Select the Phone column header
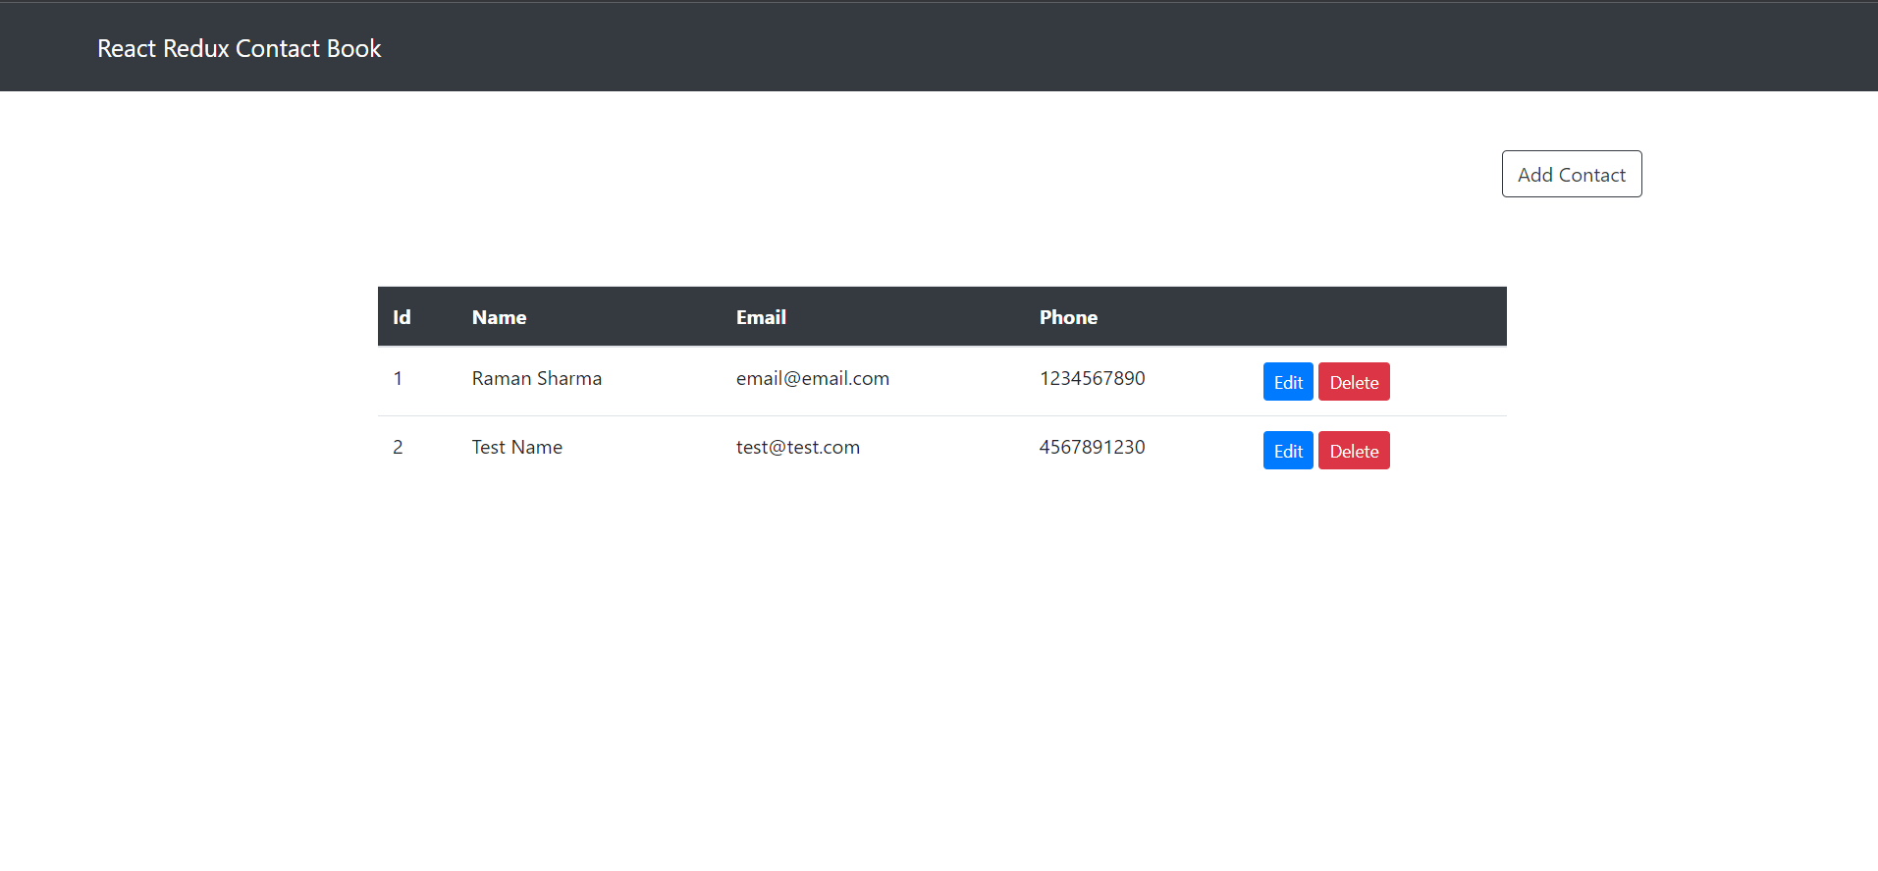Viewport: 1878px width, 871px height. click(1068, 317)
